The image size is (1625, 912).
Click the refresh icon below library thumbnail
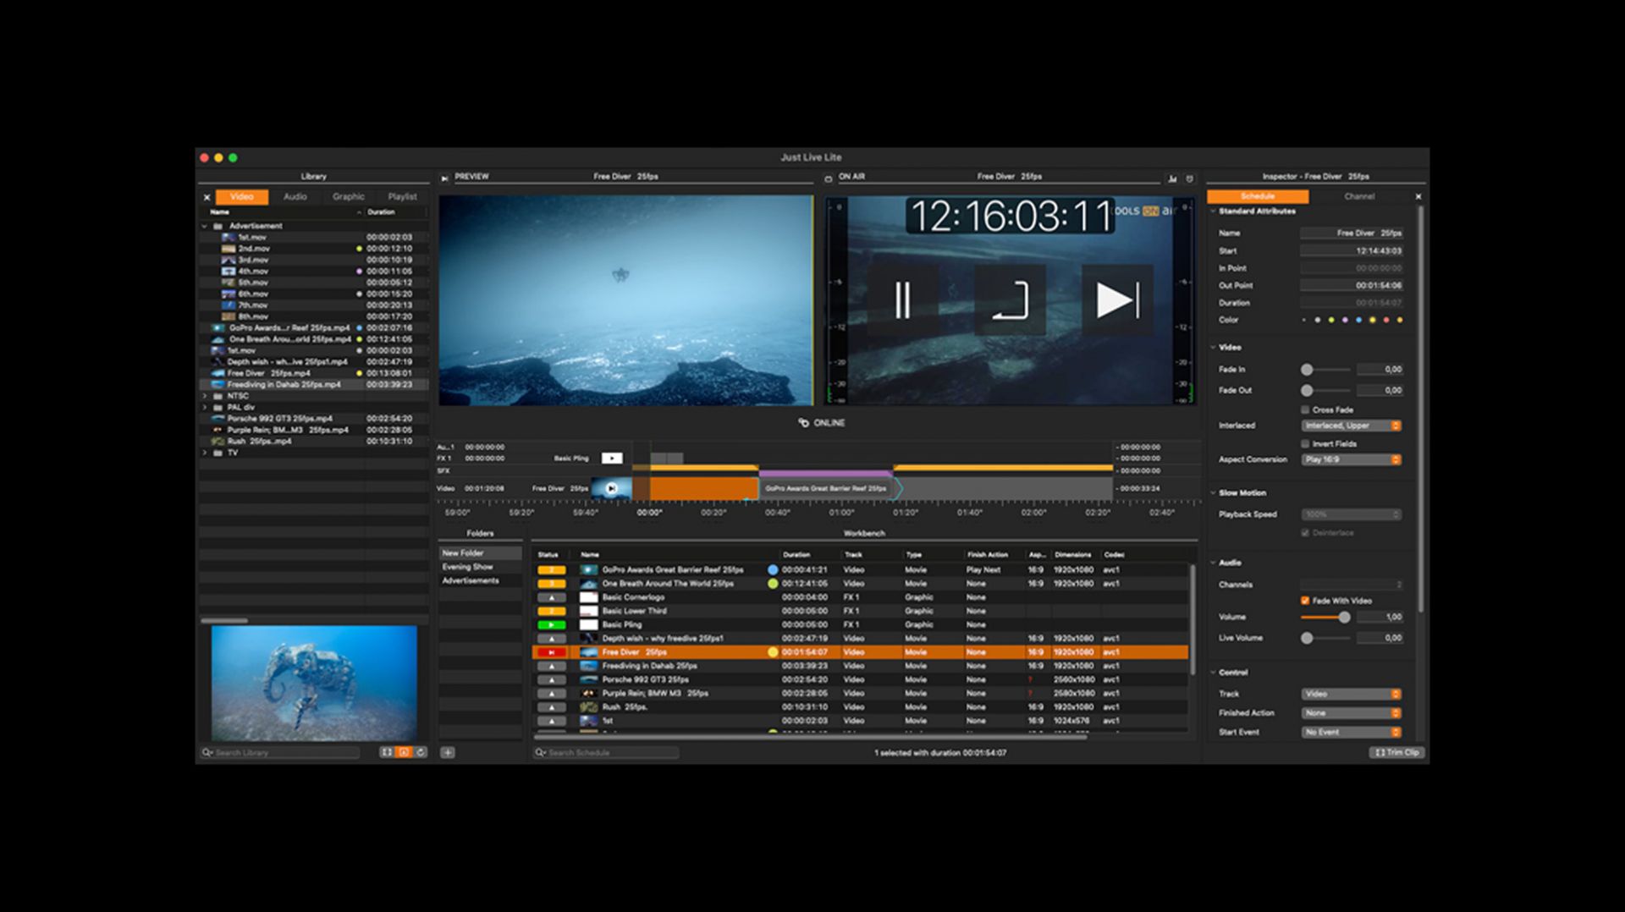(x=421, y=752)
